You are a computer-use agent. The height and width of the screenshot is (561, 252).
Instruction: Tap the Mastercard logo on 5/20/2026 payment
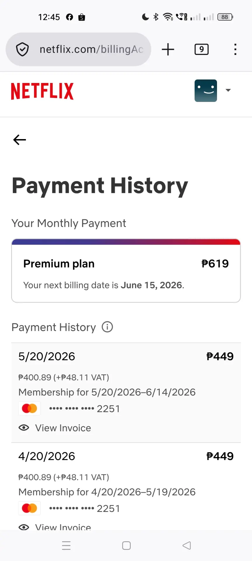click(x=29, y=408)
